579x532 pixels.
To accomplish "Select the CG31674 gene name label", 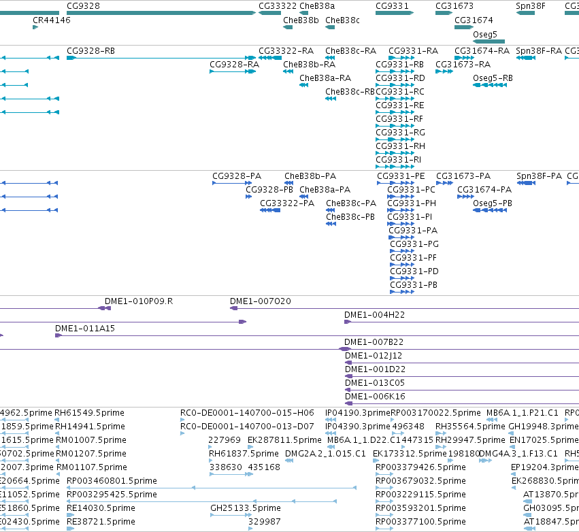I will tap(474, 20).
